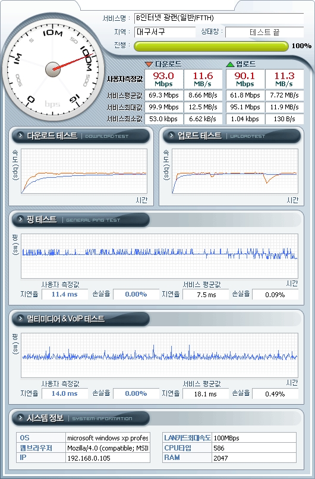Select the 서비스명 field showing B인터넷 광랜

[219, 18]
